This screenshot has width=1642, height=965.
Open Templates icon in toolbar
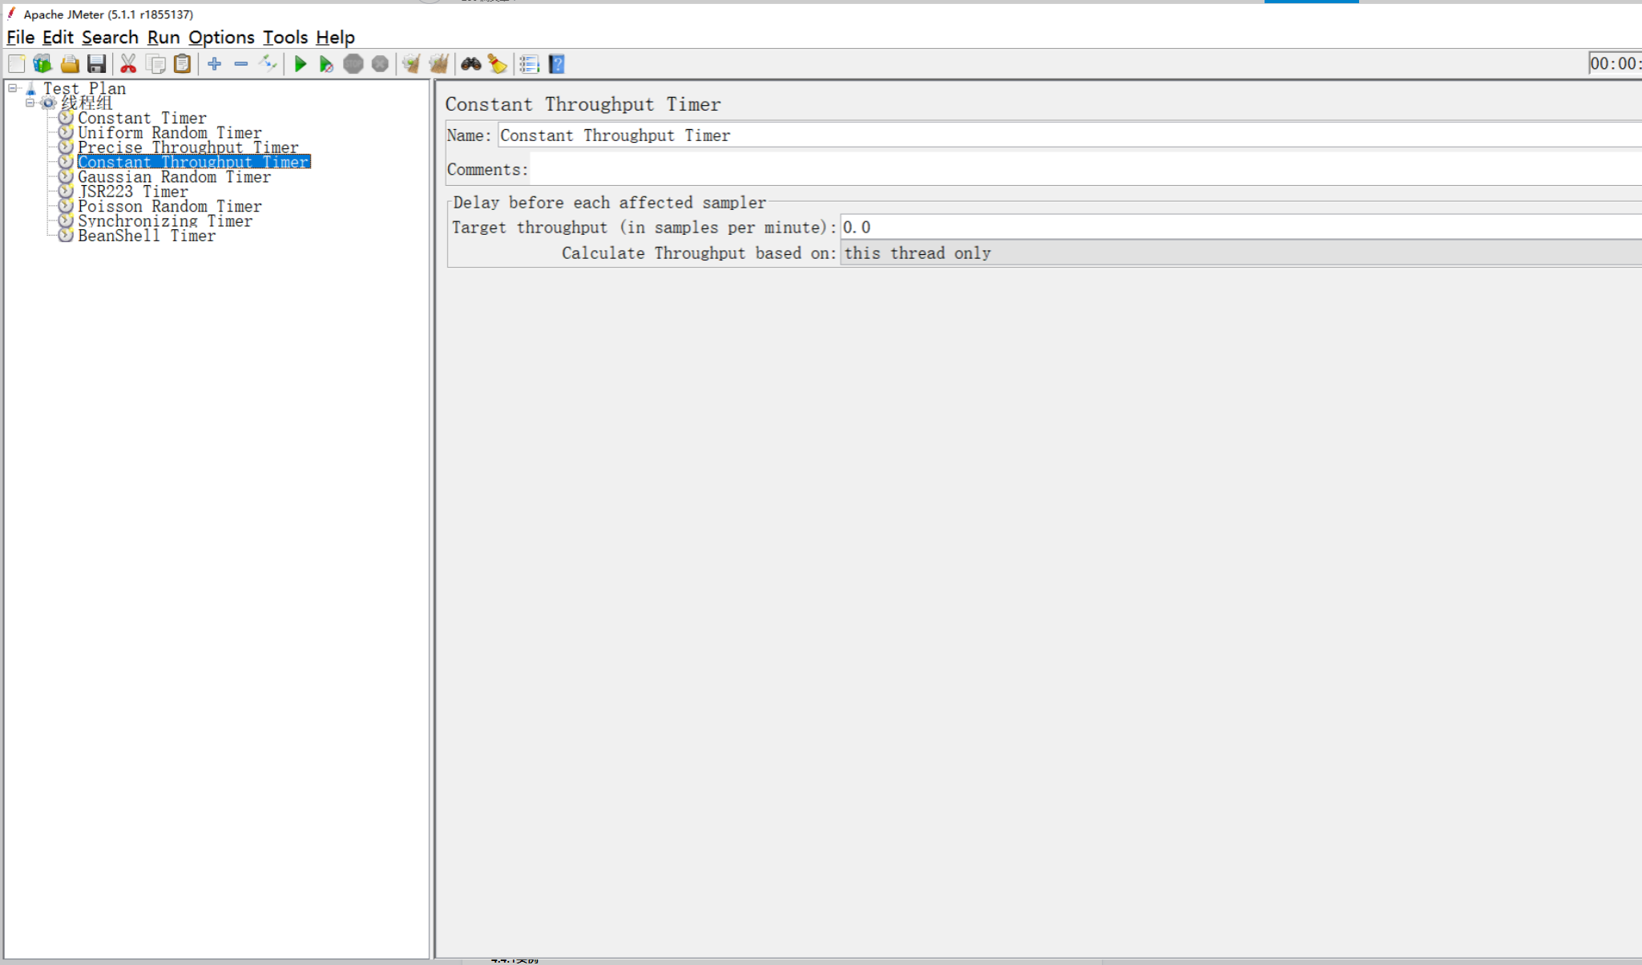click(42, 64)
